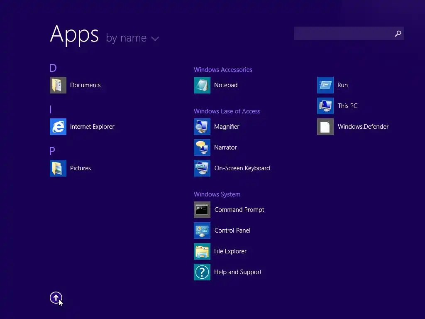Click the 'Control Panel' label text
425x319 pixels.
(x=232, y=231)
